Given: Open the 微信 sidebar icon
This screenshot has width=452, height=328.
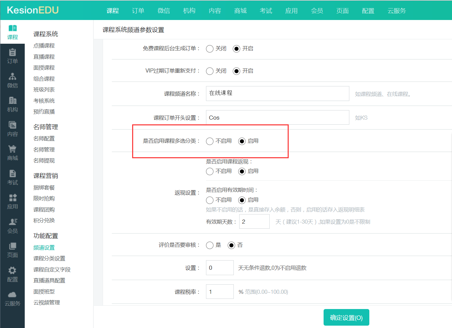Looking at the screenshot, I should [x=12, y=77].
